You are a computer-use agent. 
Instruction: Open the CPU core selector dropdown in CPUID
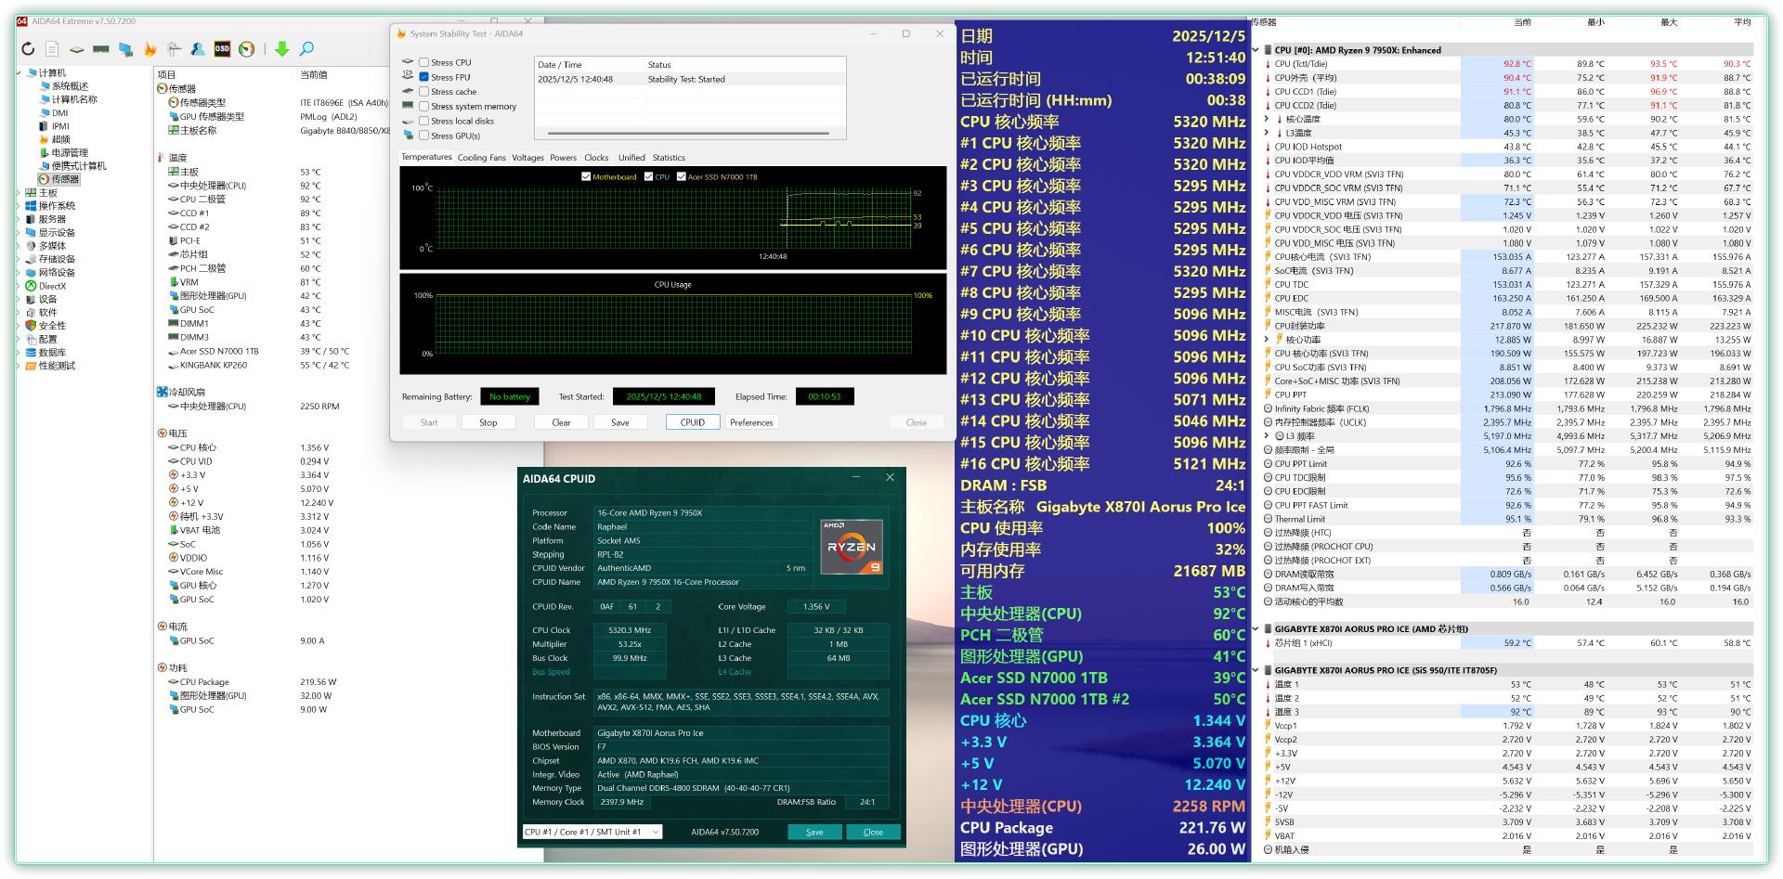click(x=592, y=832)
